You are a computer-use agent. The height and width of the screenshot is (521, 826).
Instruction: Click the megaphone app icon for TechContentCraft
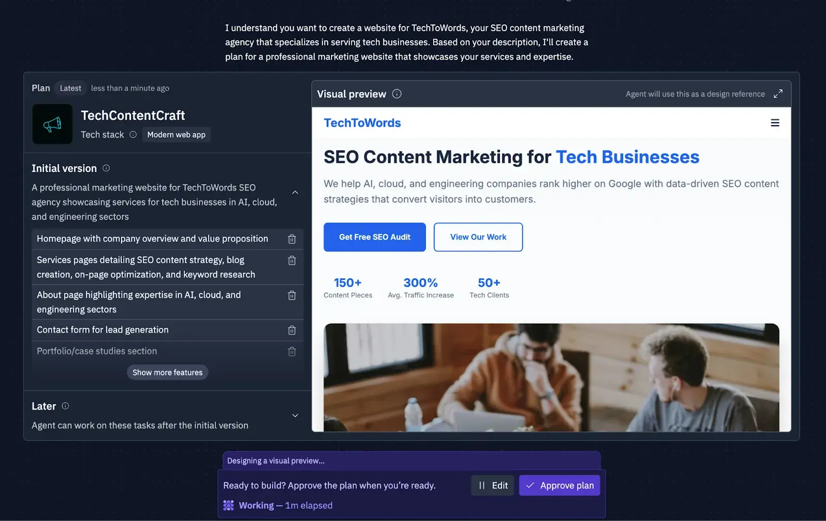pos(52,124)
